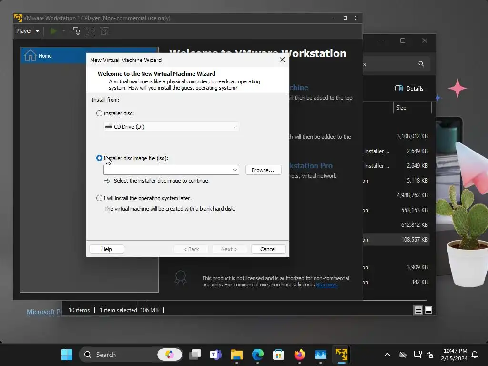
Task: Select the file row sized 612,812 KB
Action: point(397,225)
